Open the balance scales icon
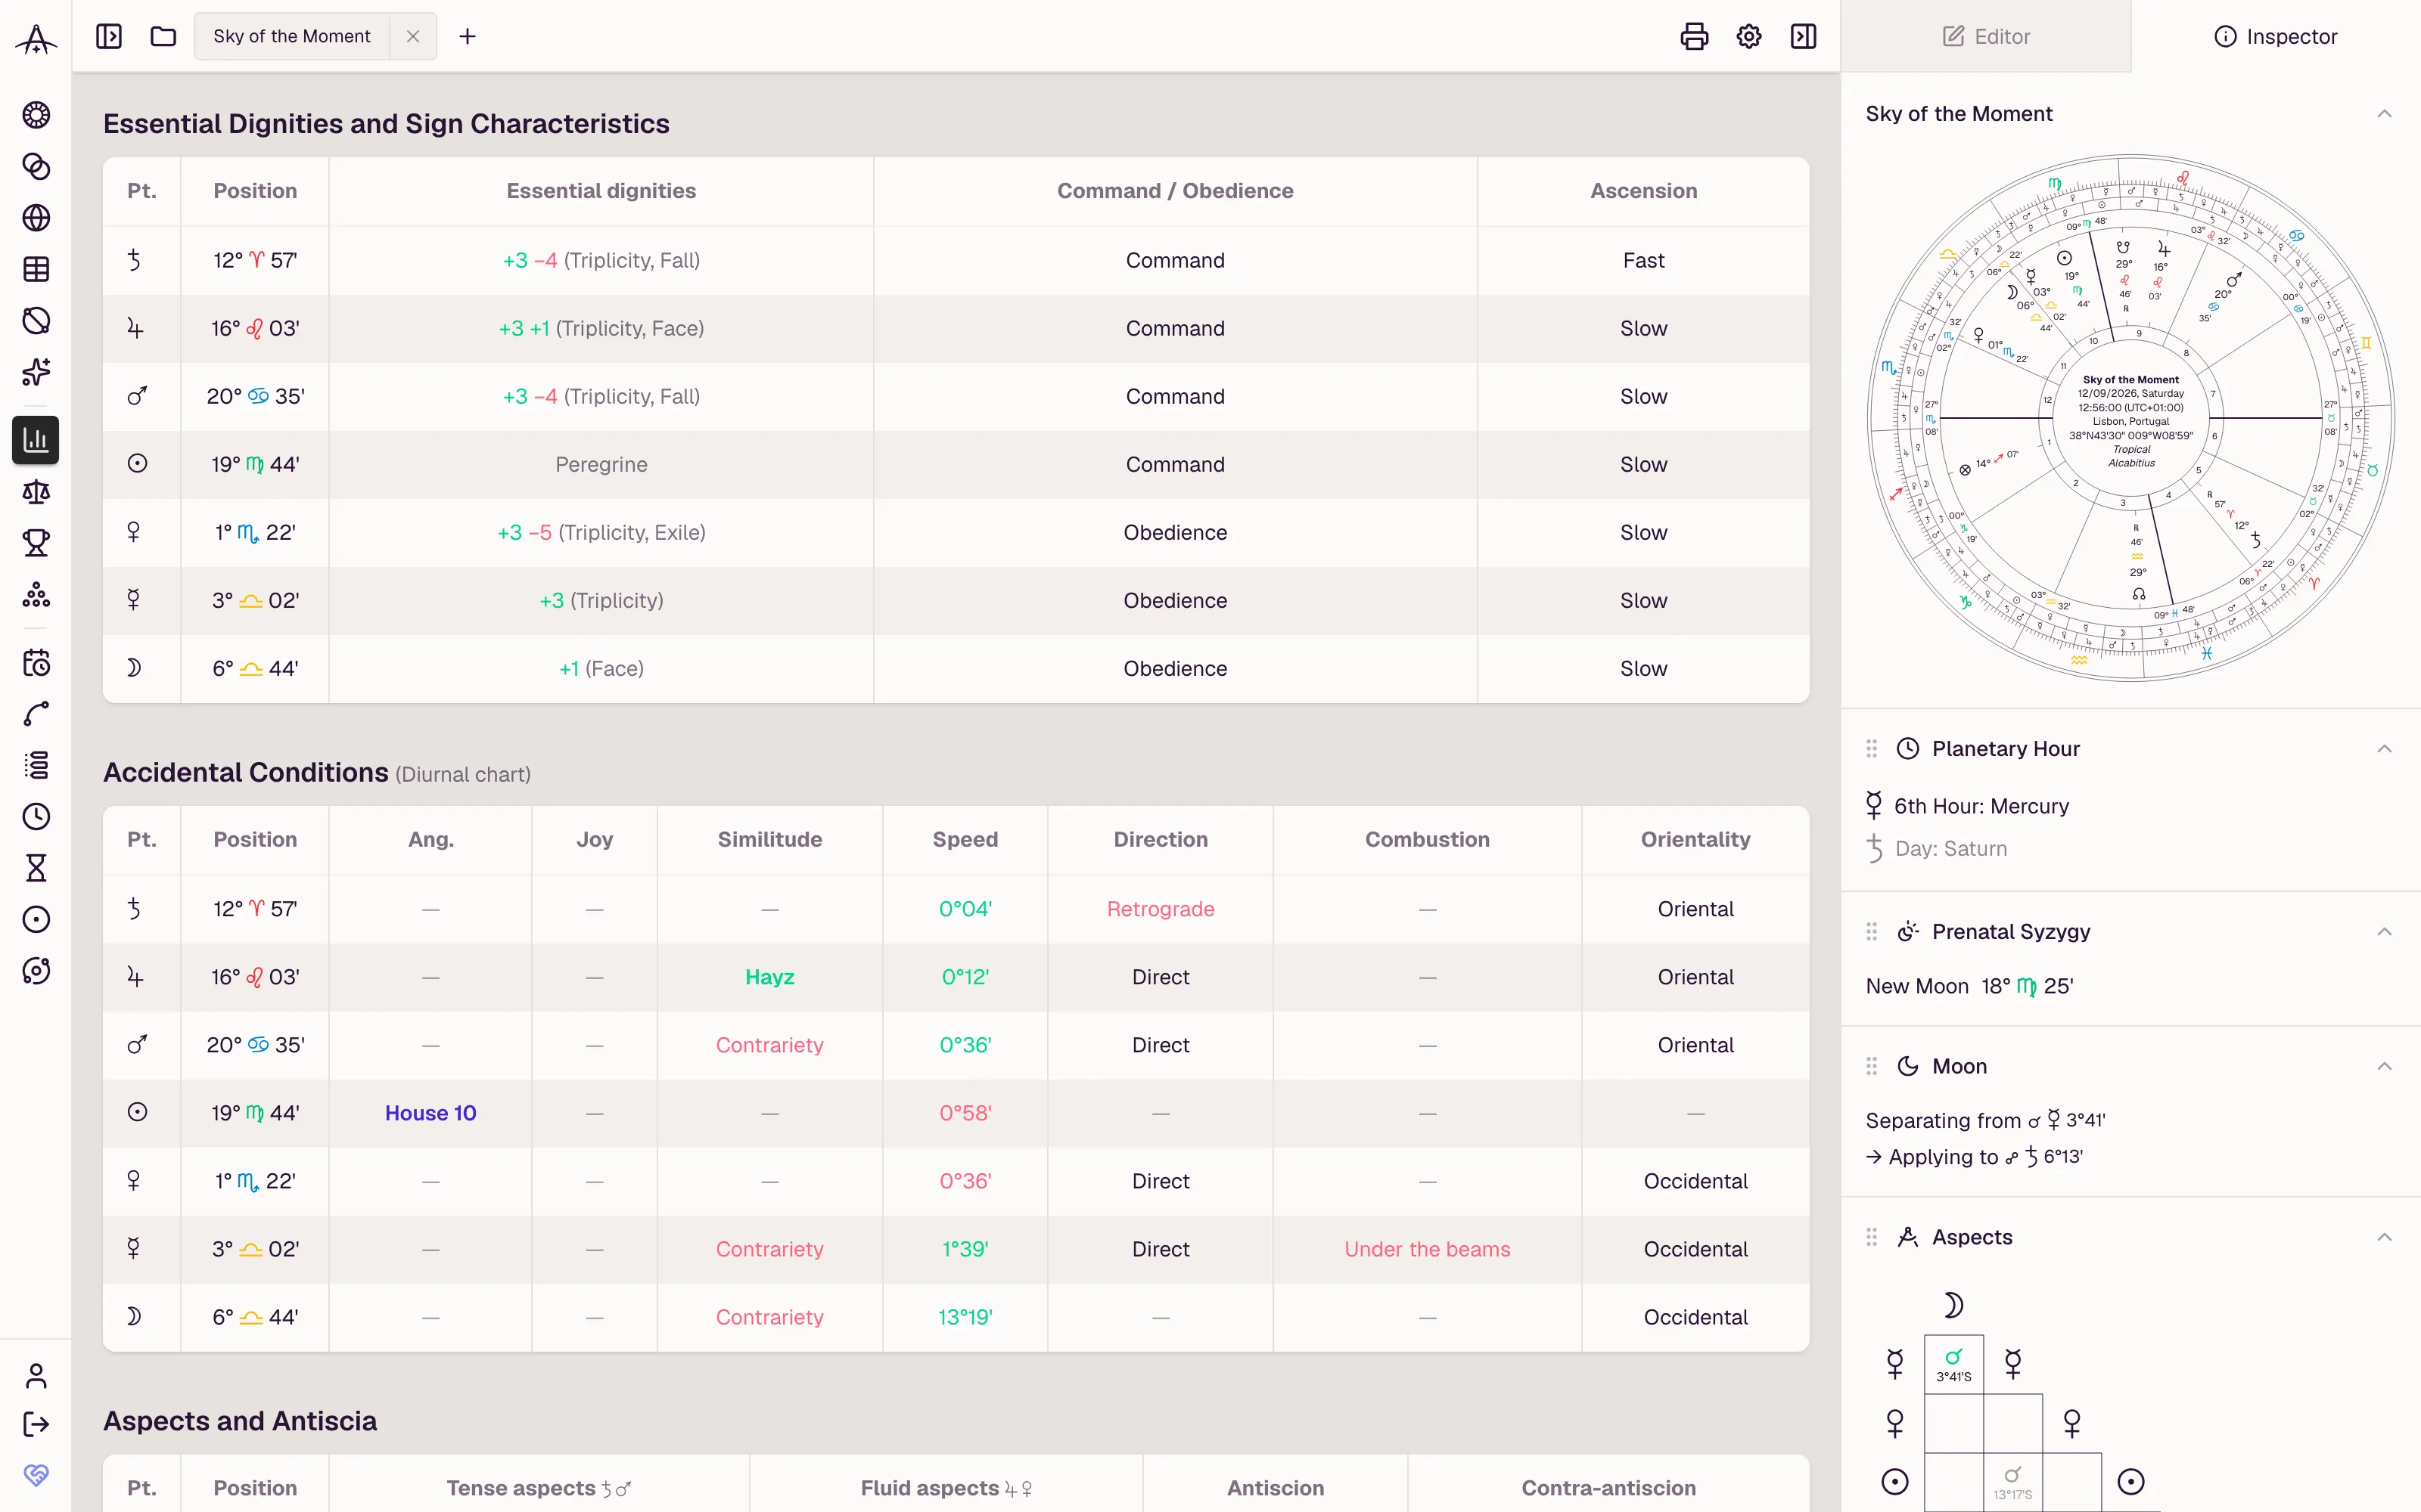 coord(36,492)
